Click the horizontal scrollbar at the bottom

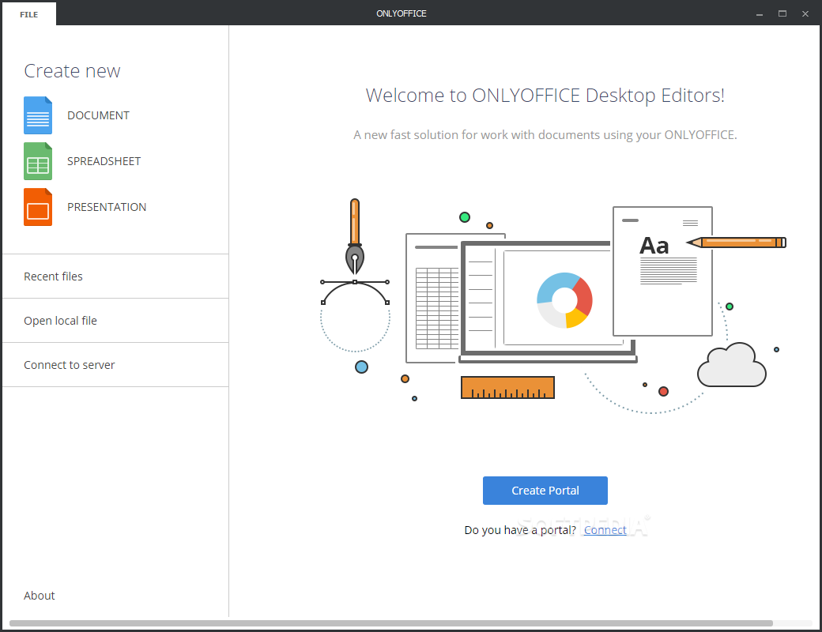pyautogui.click(x=391, y=623)
